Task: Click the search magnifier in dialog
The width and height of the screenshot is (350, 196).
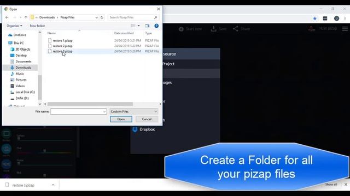Action: [155, 17]
